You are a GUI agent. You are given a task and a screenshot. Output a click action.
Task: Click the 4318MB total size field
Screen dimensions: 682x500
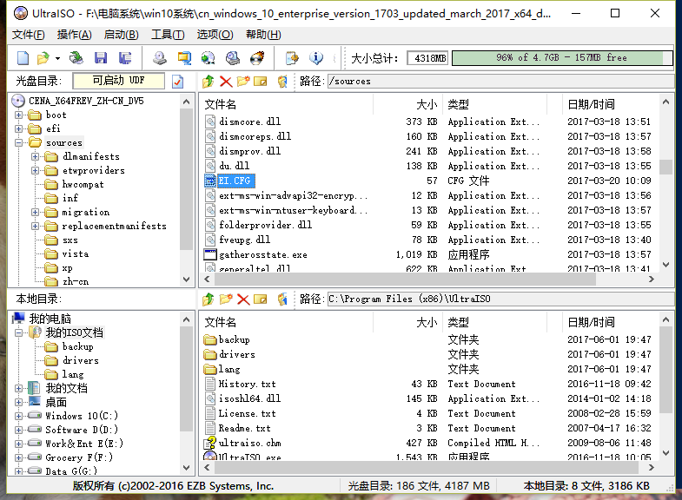click(x=428, y=58)
